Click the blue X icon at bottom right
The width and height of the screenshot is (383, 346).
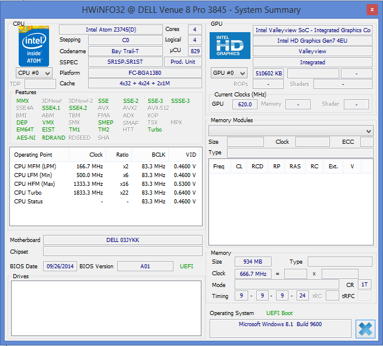click(365, 328)
